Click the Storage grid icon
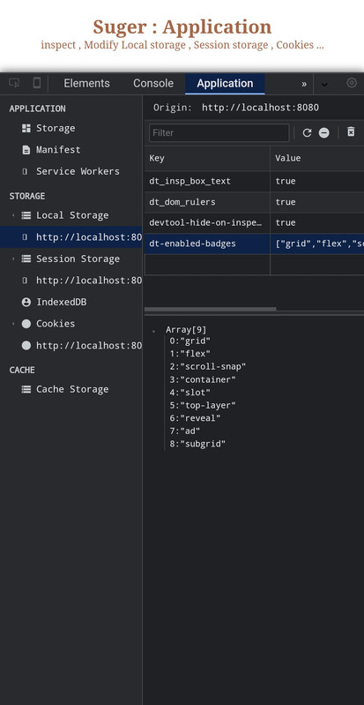The height and width of the screenshot is (705, 364). 26,128
